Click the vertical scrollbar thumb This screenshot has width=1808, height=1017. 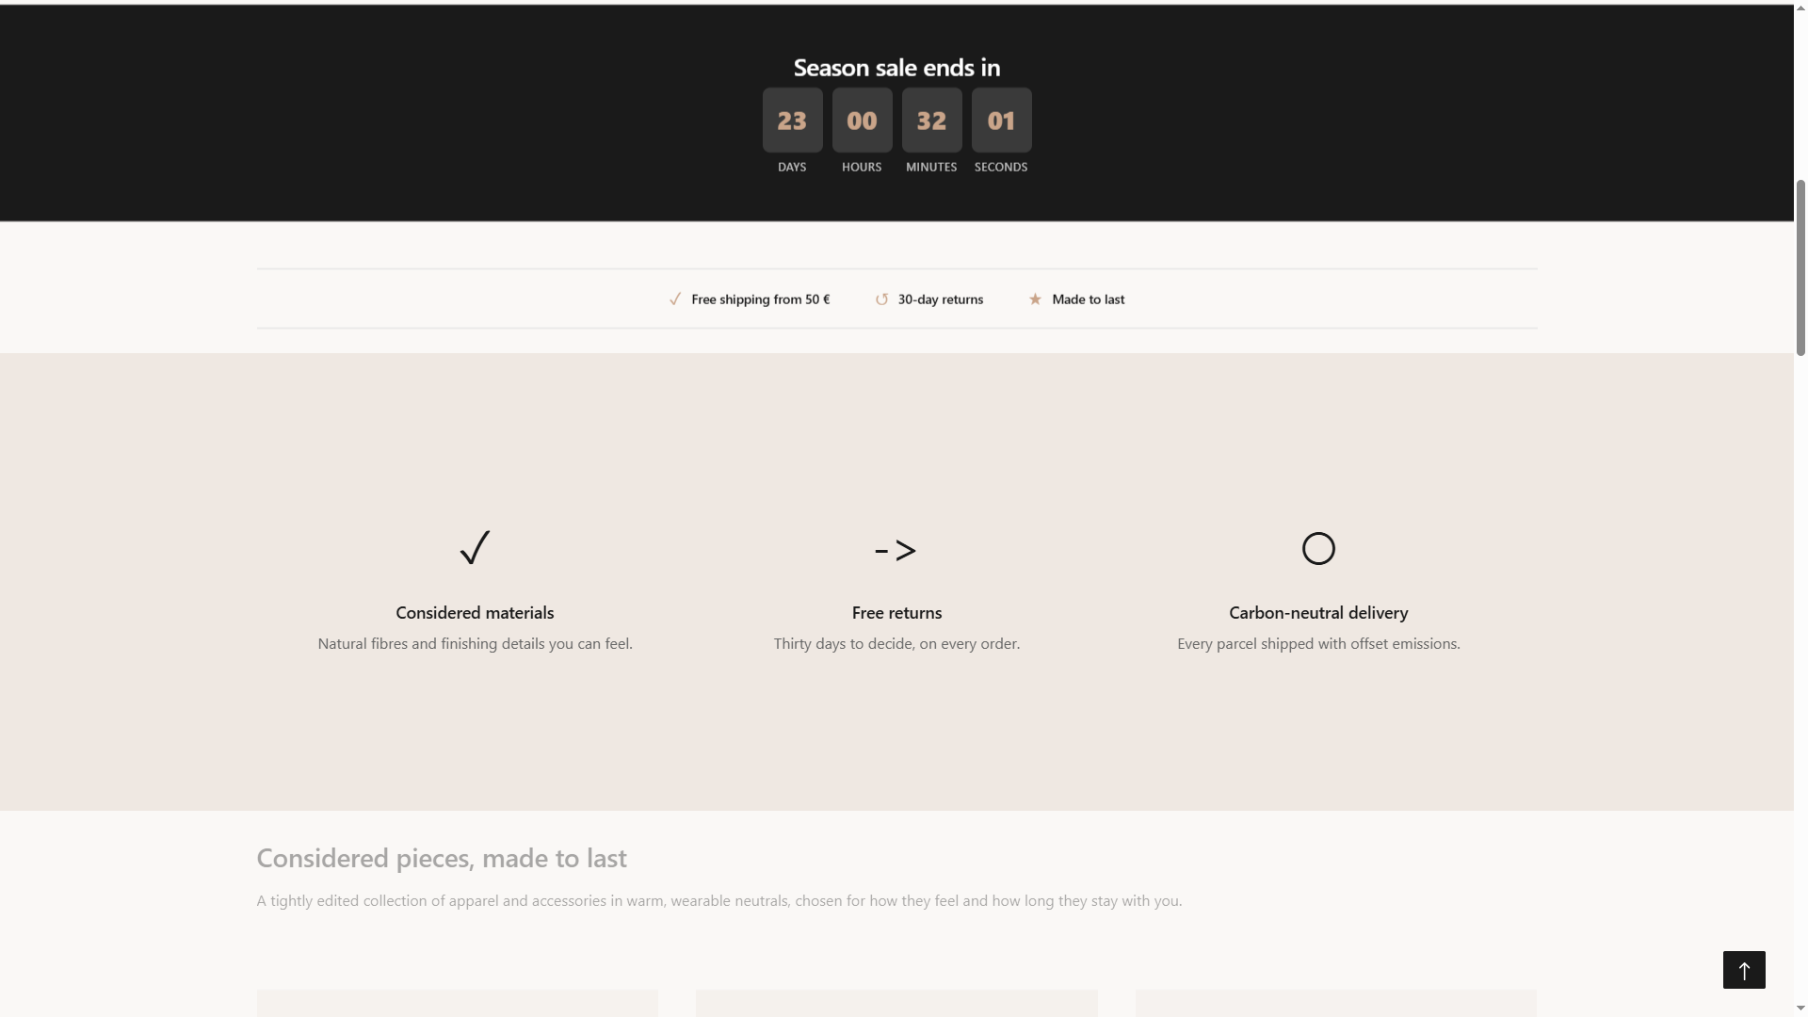click(x=1800, y=266)
